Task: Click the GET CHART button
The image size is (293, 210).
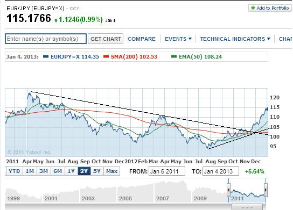Action: tap(106, 39)
